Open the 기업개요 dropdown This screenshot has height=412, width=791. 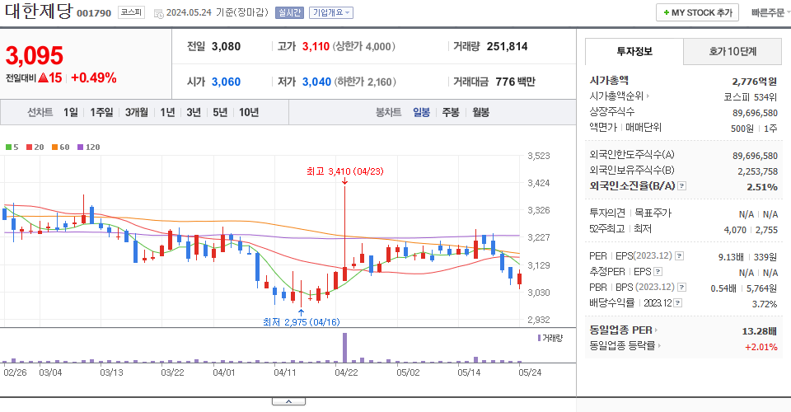[331, 12]
